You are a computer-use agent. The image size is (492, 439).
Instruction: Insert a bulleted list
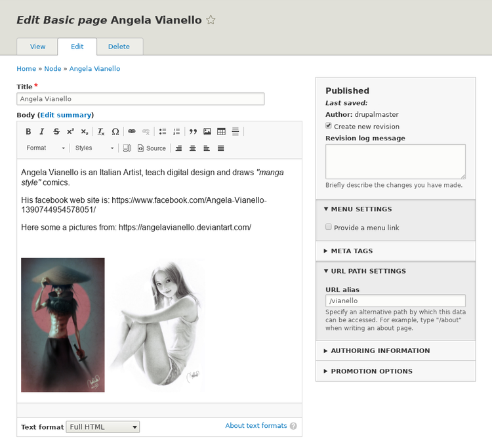pyautogui.click(x=163, y=131)
